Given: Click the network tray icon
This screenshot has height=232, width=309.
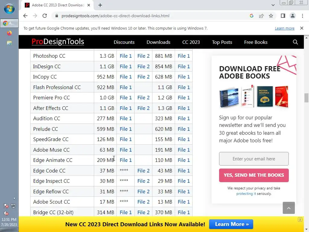Looking at the screenshot, I should (x=13, y=206).
